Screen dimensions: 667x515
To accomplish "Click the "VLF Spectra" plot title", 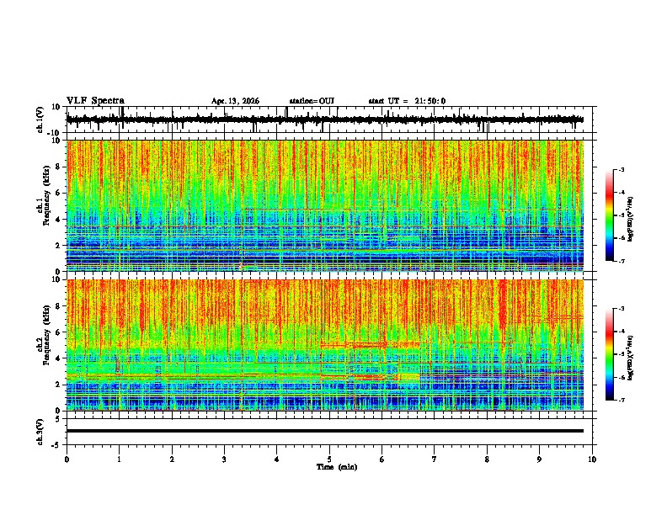I will (95, 101).
